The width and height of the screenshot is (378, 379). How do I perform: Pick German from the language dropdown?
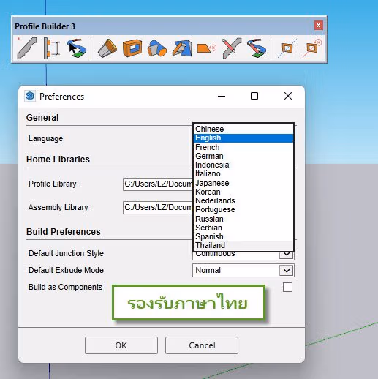click(x=243, y=156)
